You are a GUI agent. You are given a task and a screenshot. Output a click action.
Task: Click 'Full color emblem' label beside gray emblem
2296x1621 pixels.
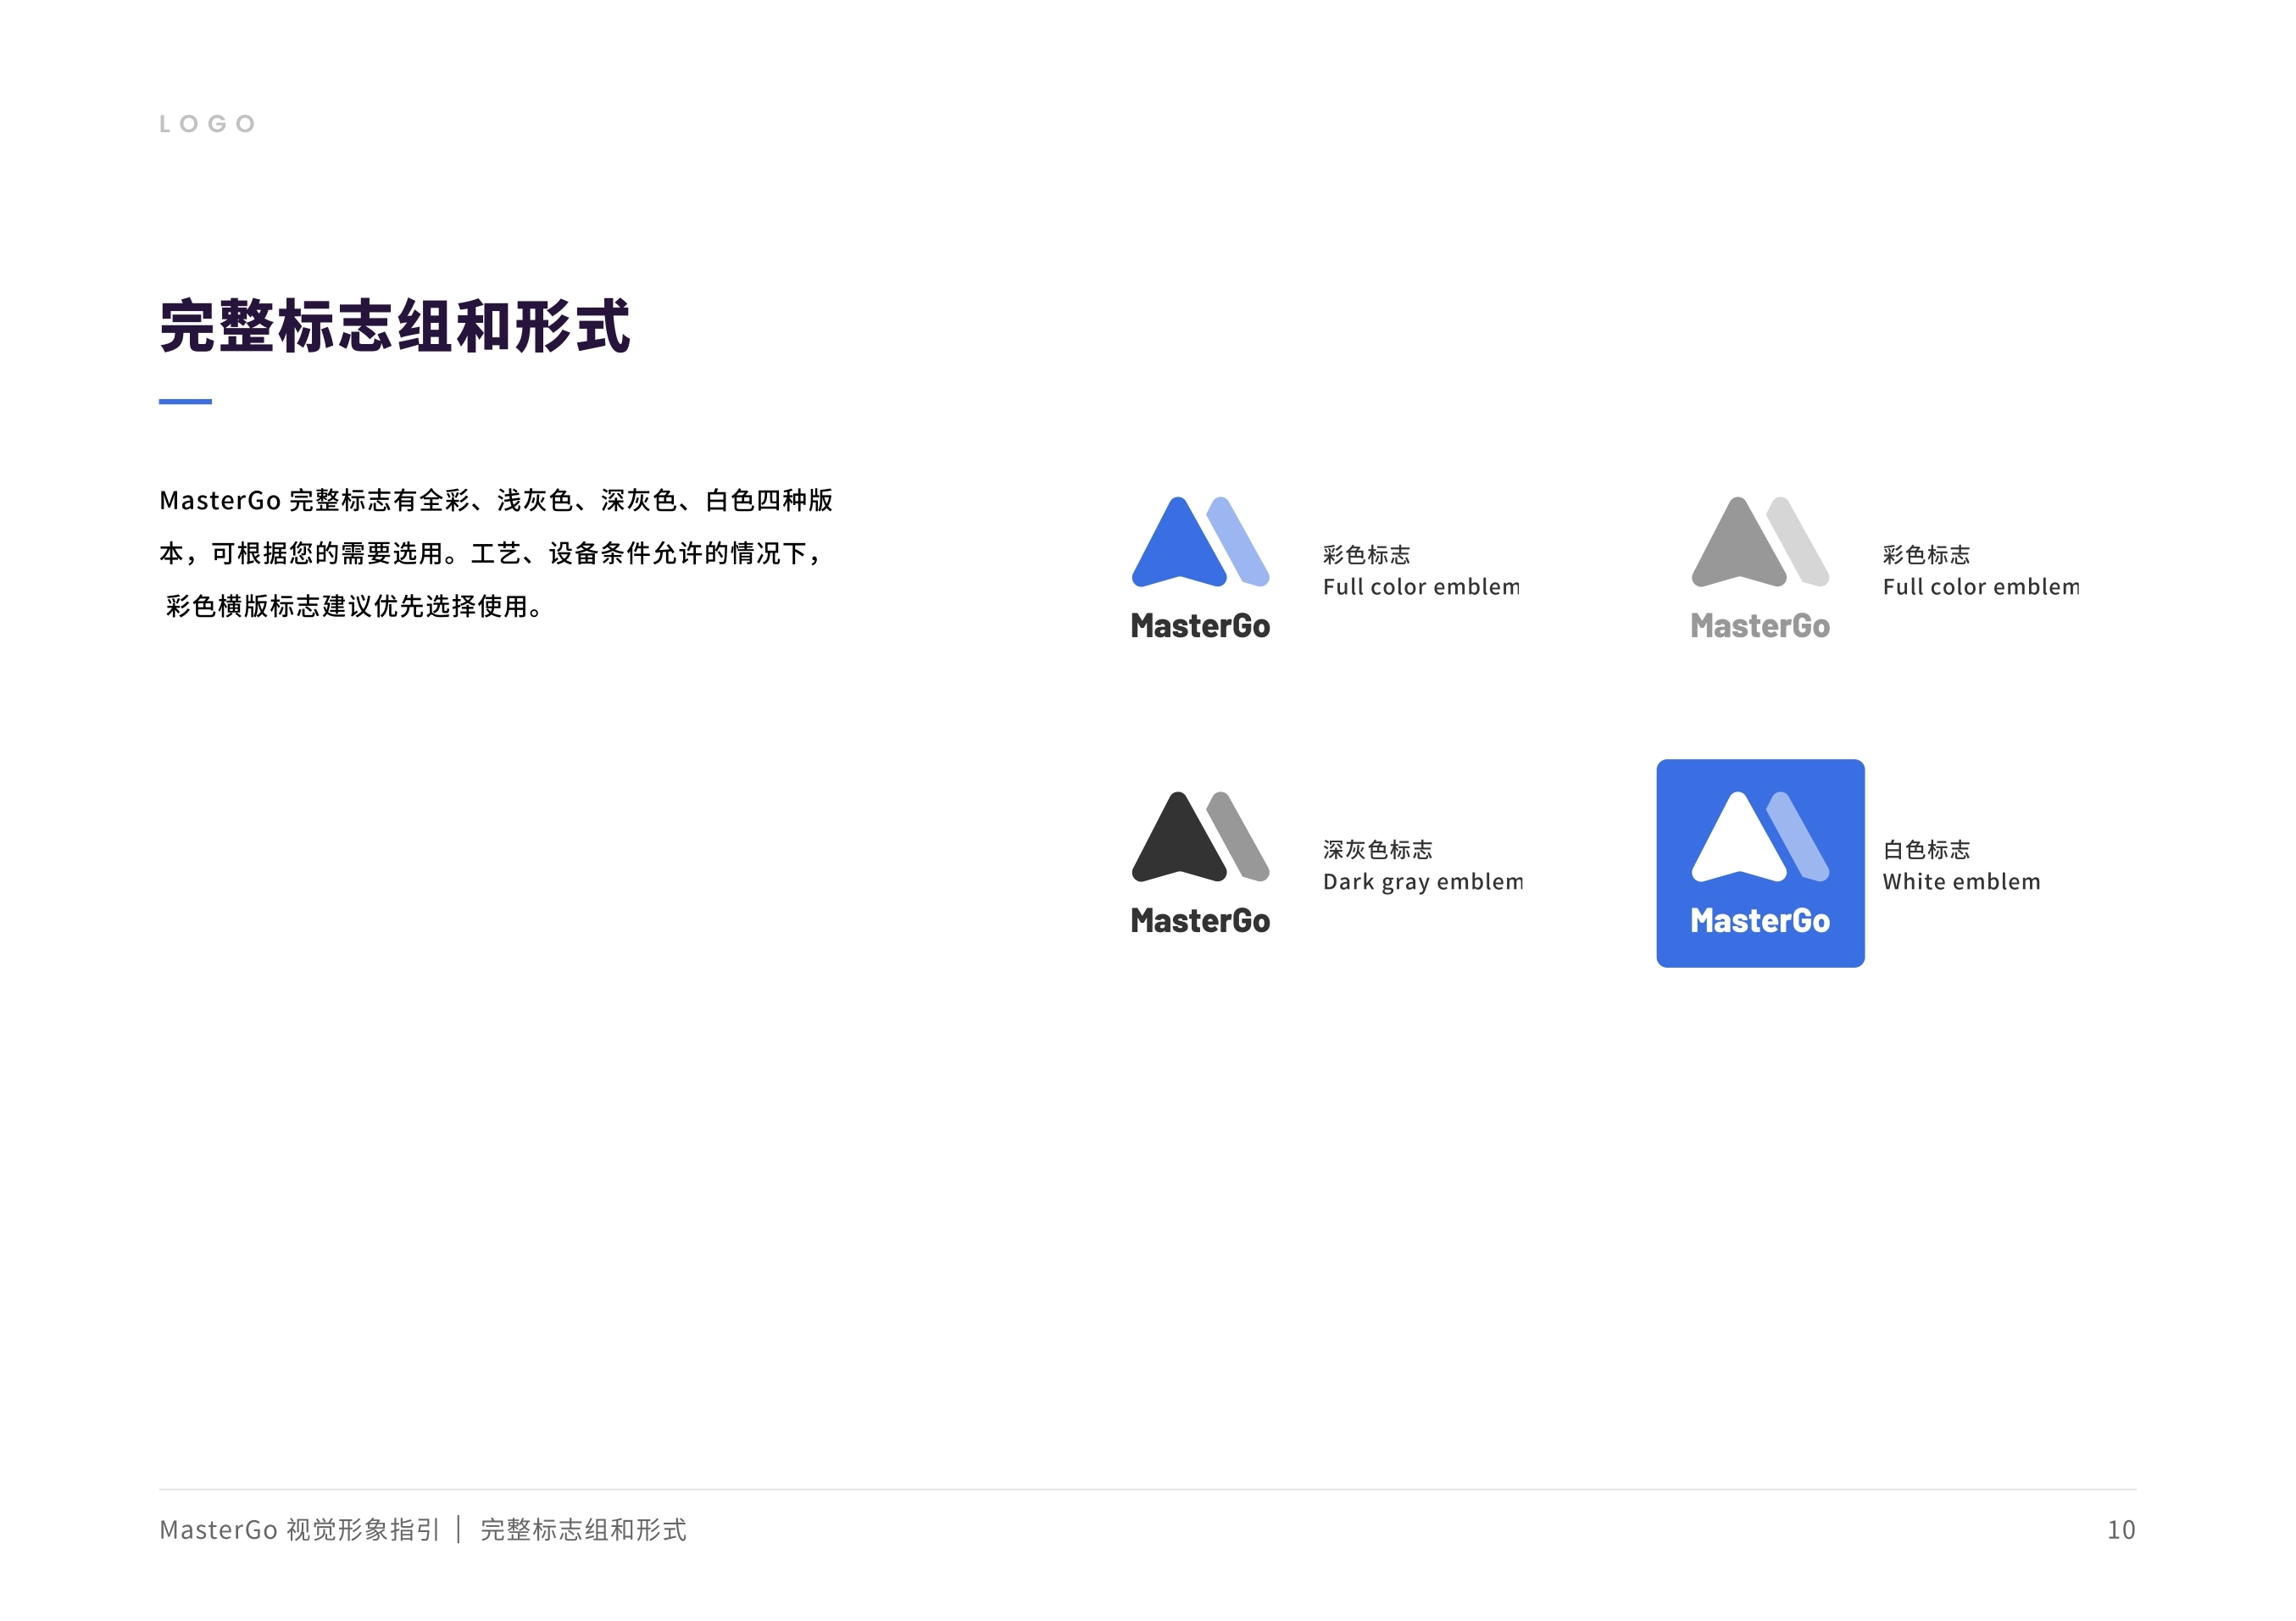pos(1981,587)
